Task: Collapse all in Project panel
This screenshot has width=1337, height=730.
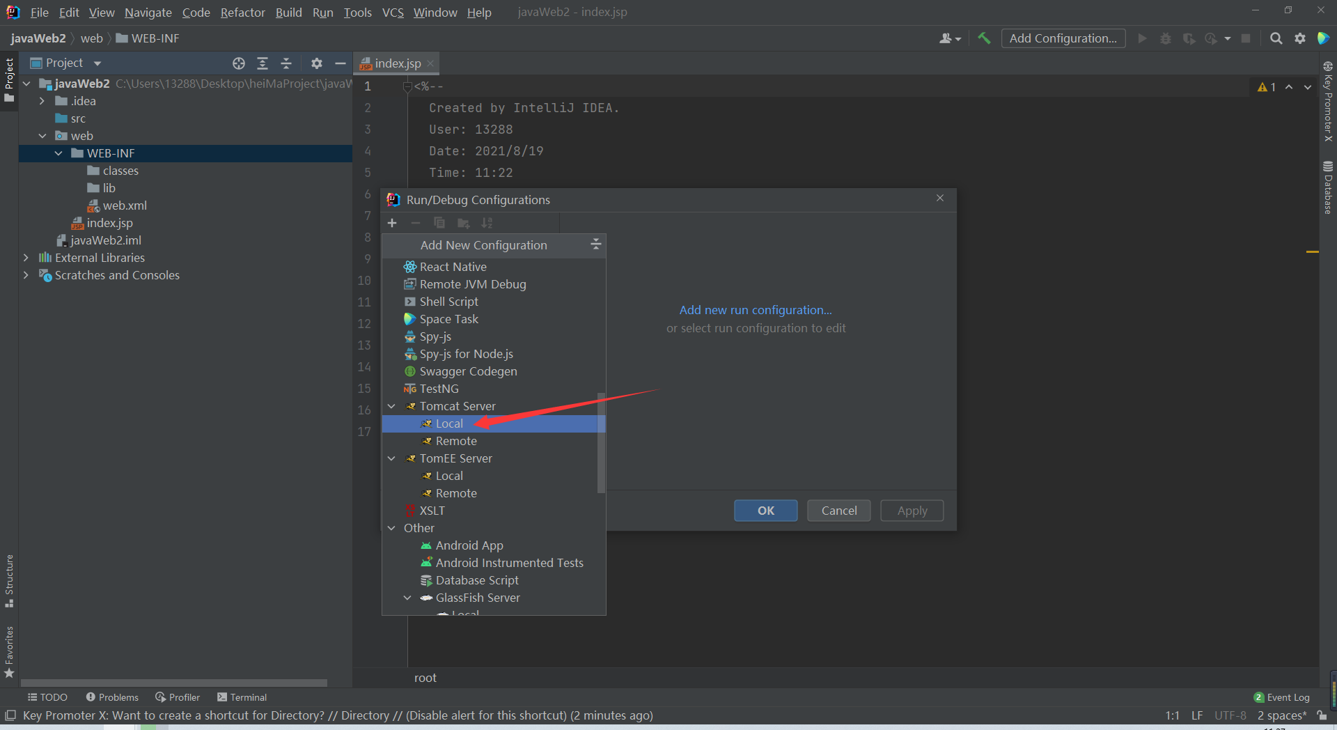Action: [286, 63]
